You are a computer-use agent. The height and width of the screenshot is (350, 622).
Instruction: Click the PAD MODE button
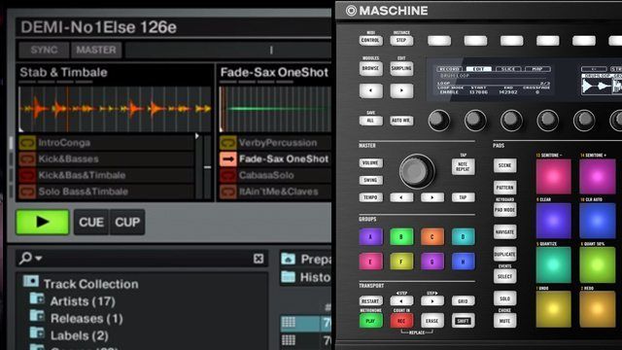505,210
